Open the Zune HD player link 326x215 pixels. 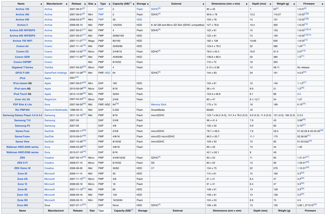click(22, 200)
